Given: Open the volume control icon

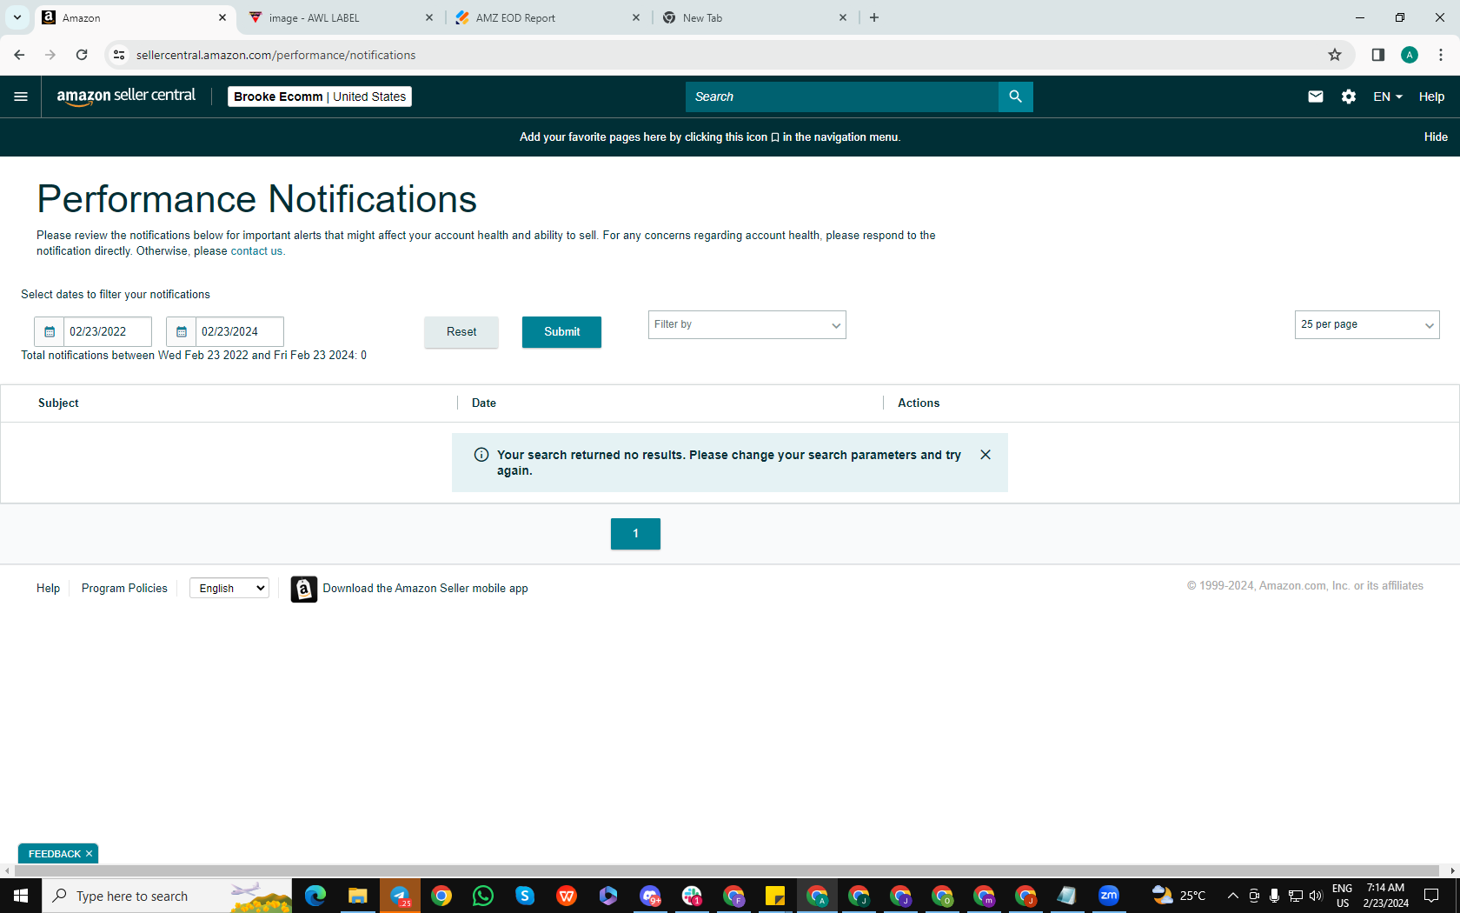Looking at the screenshot, I should (1316, 896).
